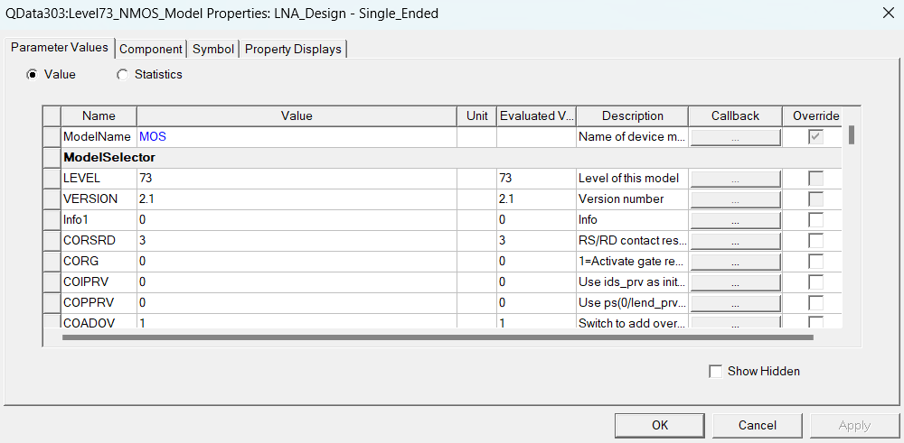Click the Callback button for LEVEL row
The width and height of the screenshot is (904, 443).
[735, 179]
